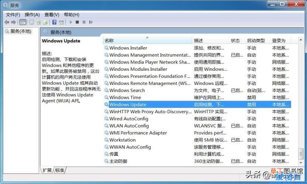The width and height of the screenshot is (307, 184).
Task: Close the 服务 window
Action: [x=296, y=4]
